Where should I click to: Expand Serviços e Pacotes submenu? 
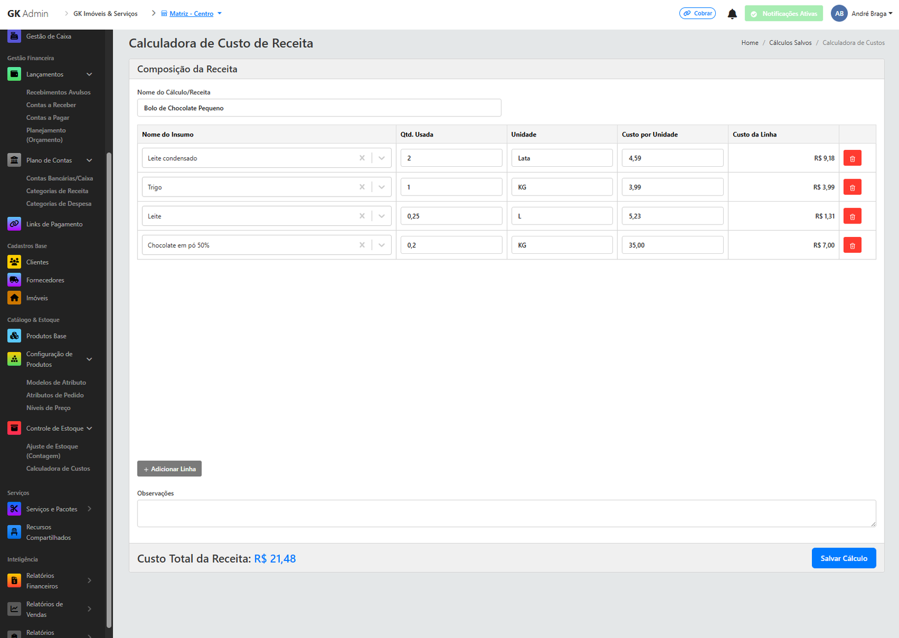[89, 509]
